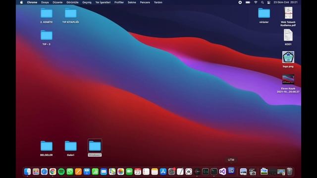Open the Mail app in Dock
317x178 pixels.
click(x=104, y=172)
